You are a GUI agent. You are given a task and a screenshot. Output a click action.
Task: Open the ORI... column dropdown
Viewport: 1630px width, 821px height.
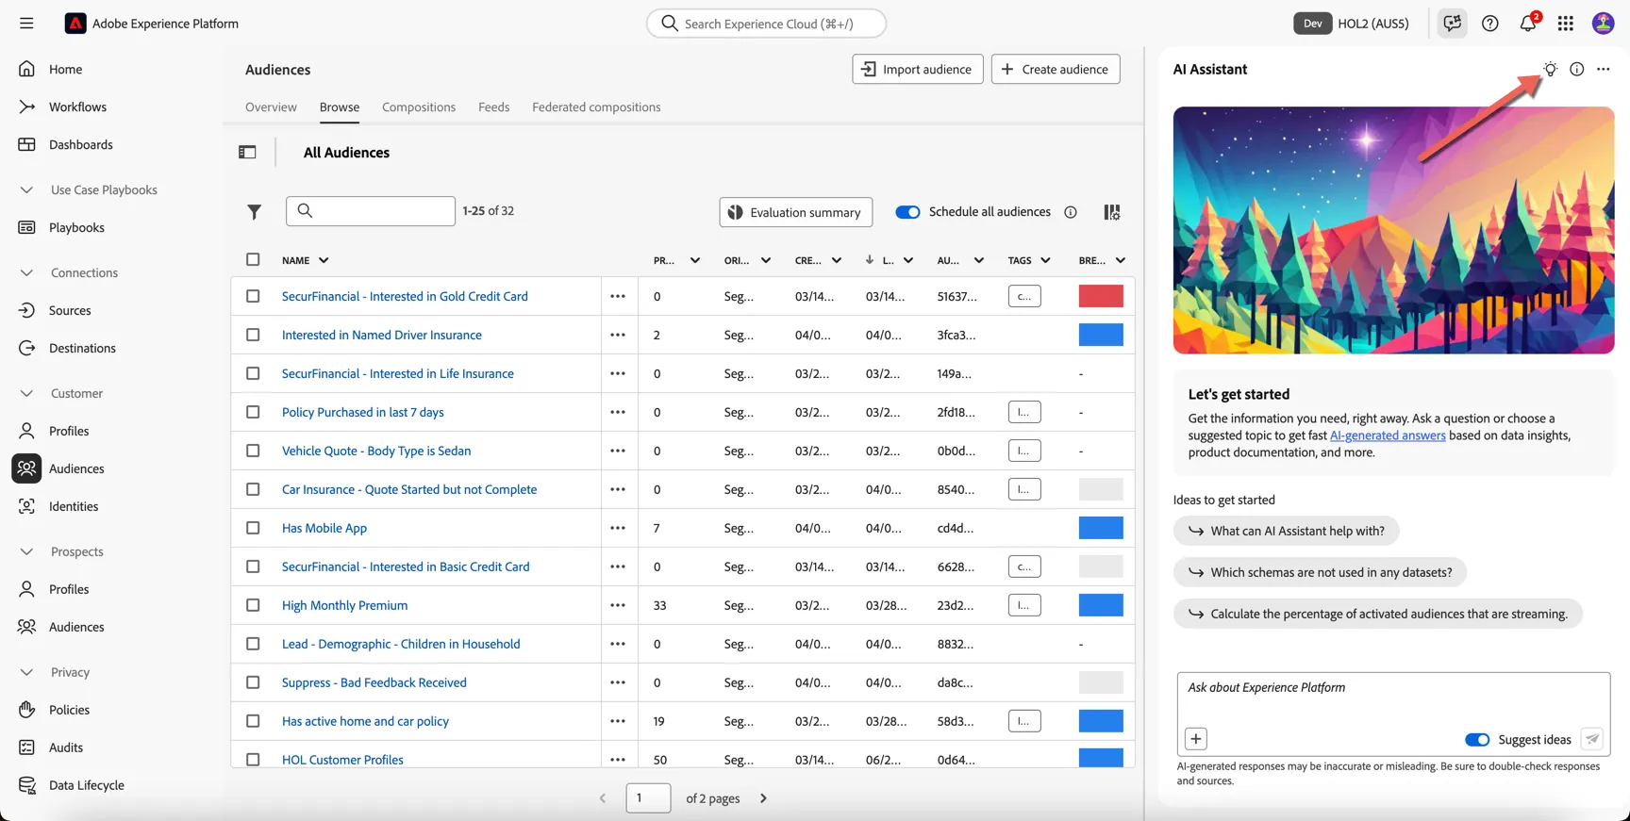coord(766,260)
